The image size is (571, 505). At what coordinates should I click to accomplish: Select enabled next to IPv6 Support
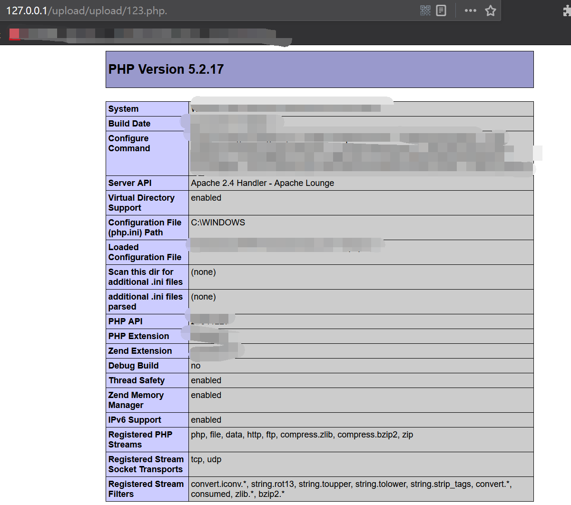pyautogui.click(x=206, y=420)
